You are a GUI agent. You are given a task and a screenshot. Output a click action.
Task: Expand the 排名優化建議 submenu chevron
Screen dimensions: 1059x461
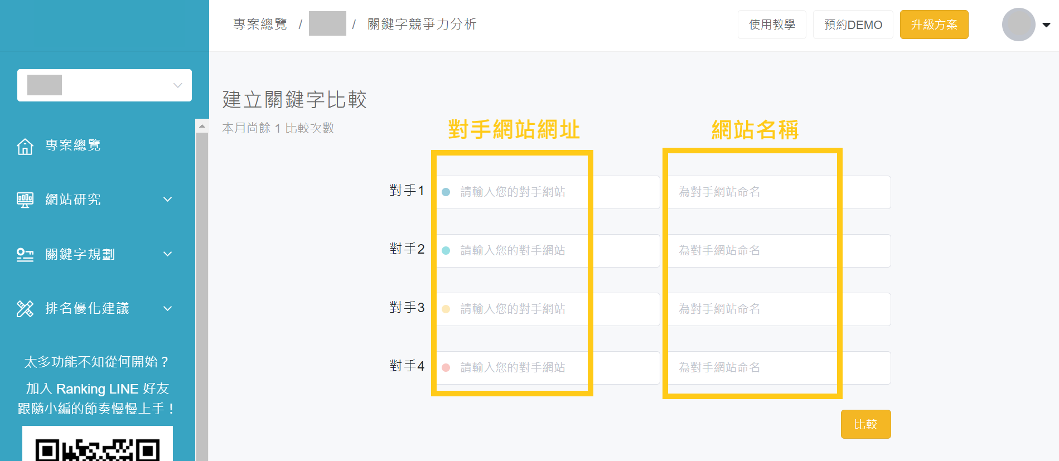tap(167, 309)
